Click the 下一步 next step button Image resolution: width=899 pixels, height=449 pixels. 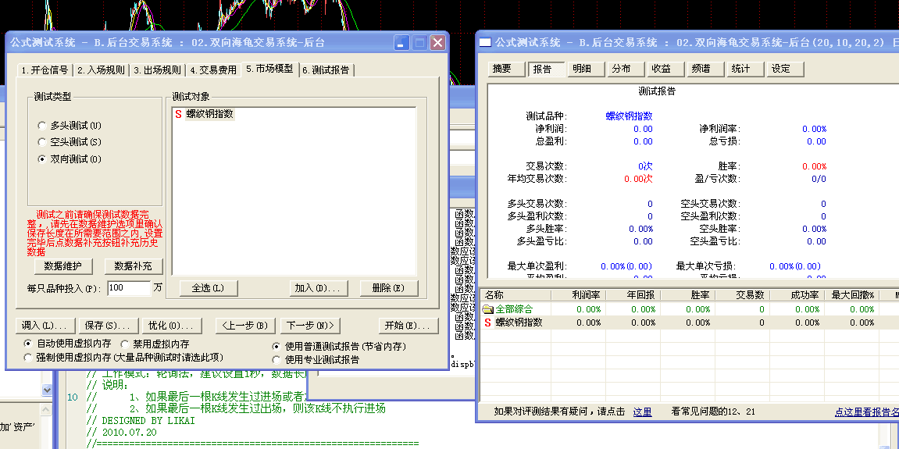(311, 326)
